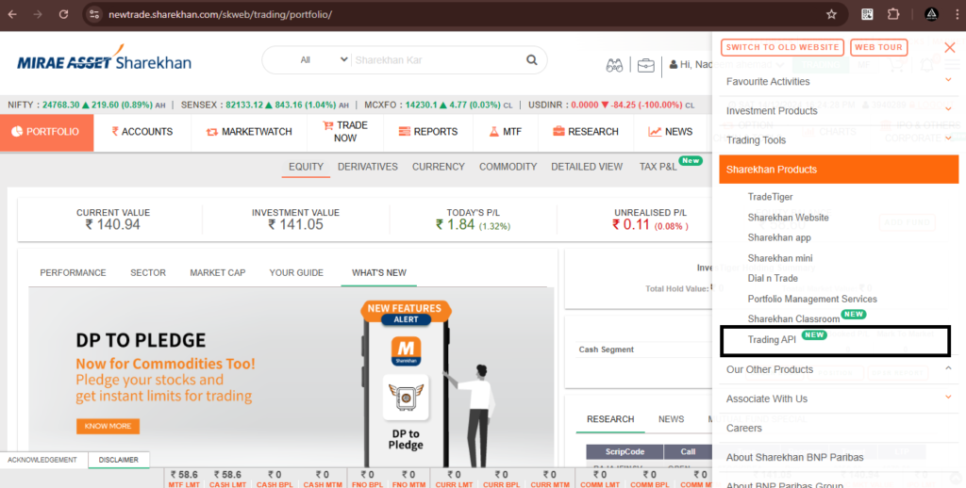966x488 pixels.
Task: Select News tab in lower panel
Action: [671, 419]
